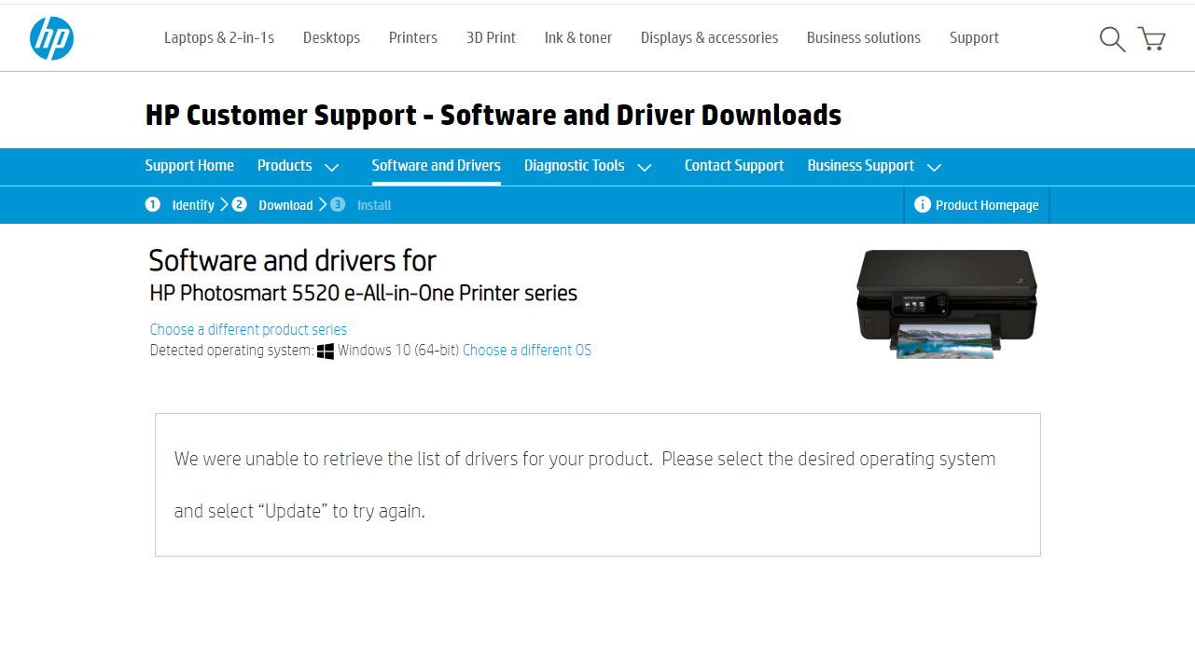
Task: Expand the Products dropdown chevron
Action: [x=331, y=167]
